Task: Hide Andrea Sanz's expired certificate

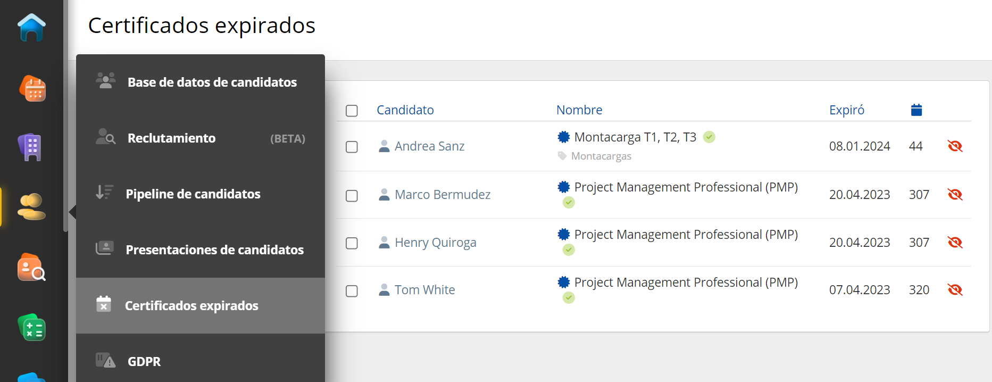Action: [x=955, y=146]
